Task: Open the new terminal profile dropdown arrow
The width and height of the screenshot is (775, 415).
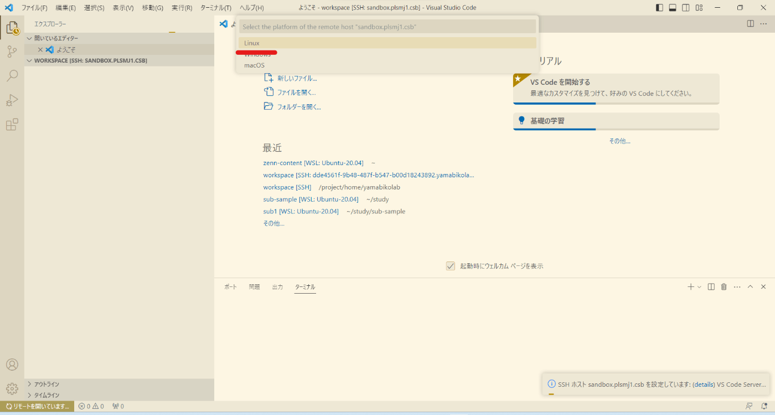Action: tap(700, 286)
